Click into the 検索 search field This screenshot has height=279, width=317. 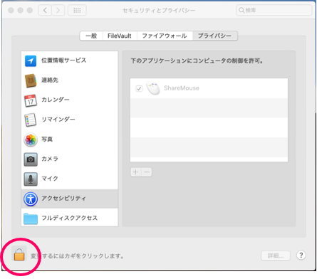click(274, 10)
